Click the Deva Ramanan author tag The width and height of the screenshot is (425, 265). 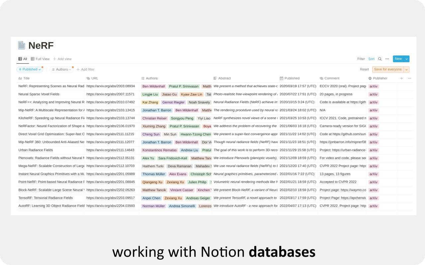179,166
